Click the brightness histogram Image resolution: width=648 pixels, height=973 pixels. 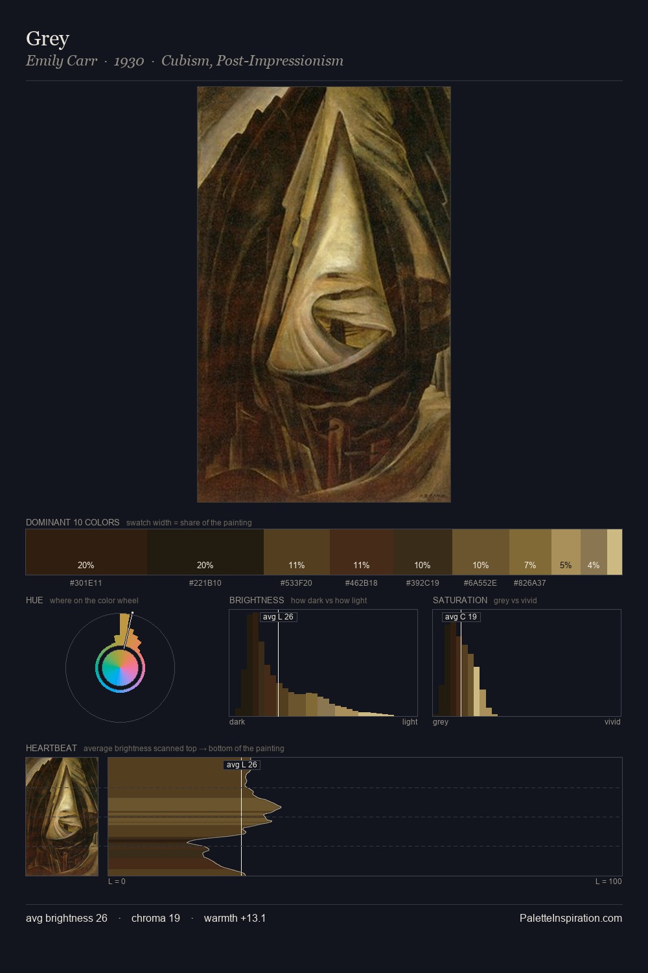click(x=323, y=663)
